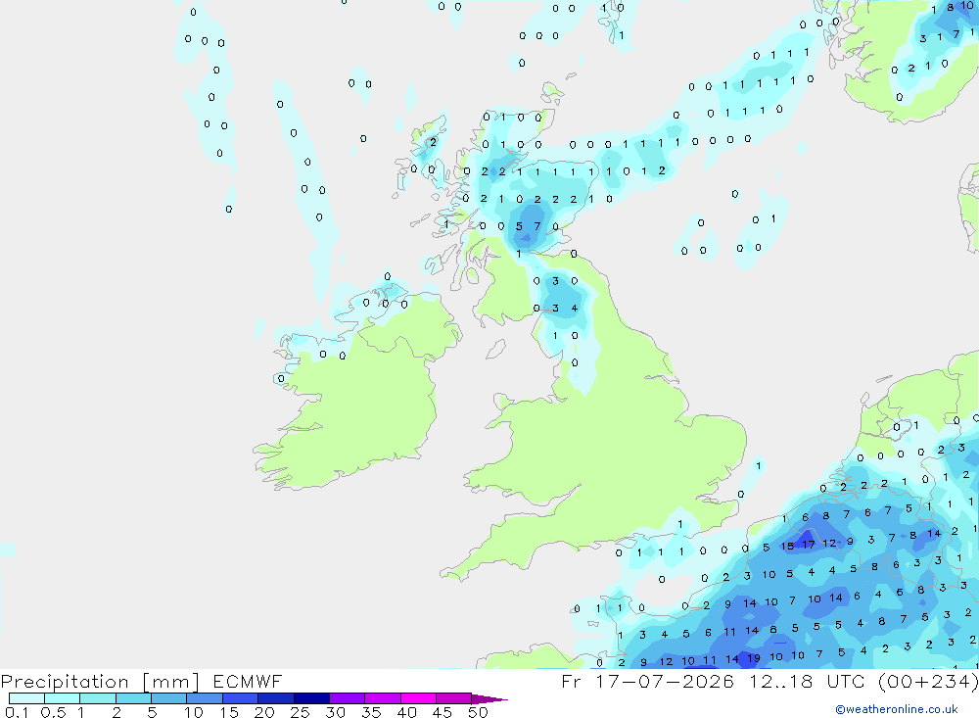979x718 pixels.
Task: Select the 45–50 mm legend color swatch
Action: pos(453,698)
